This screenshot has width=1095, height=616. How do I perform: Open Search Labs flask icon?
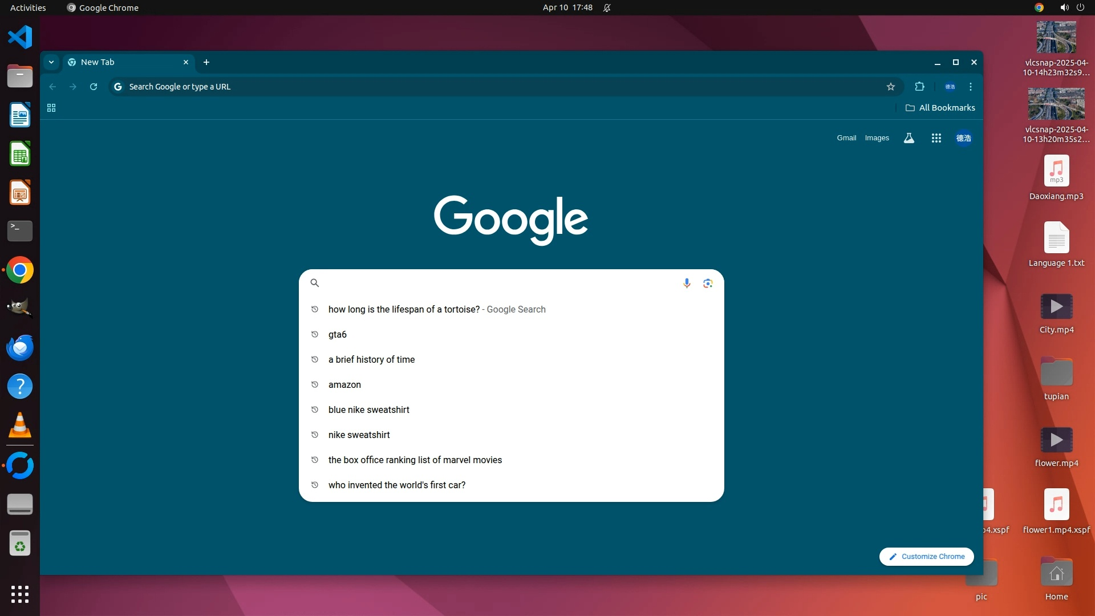click(x=909, y=138)
